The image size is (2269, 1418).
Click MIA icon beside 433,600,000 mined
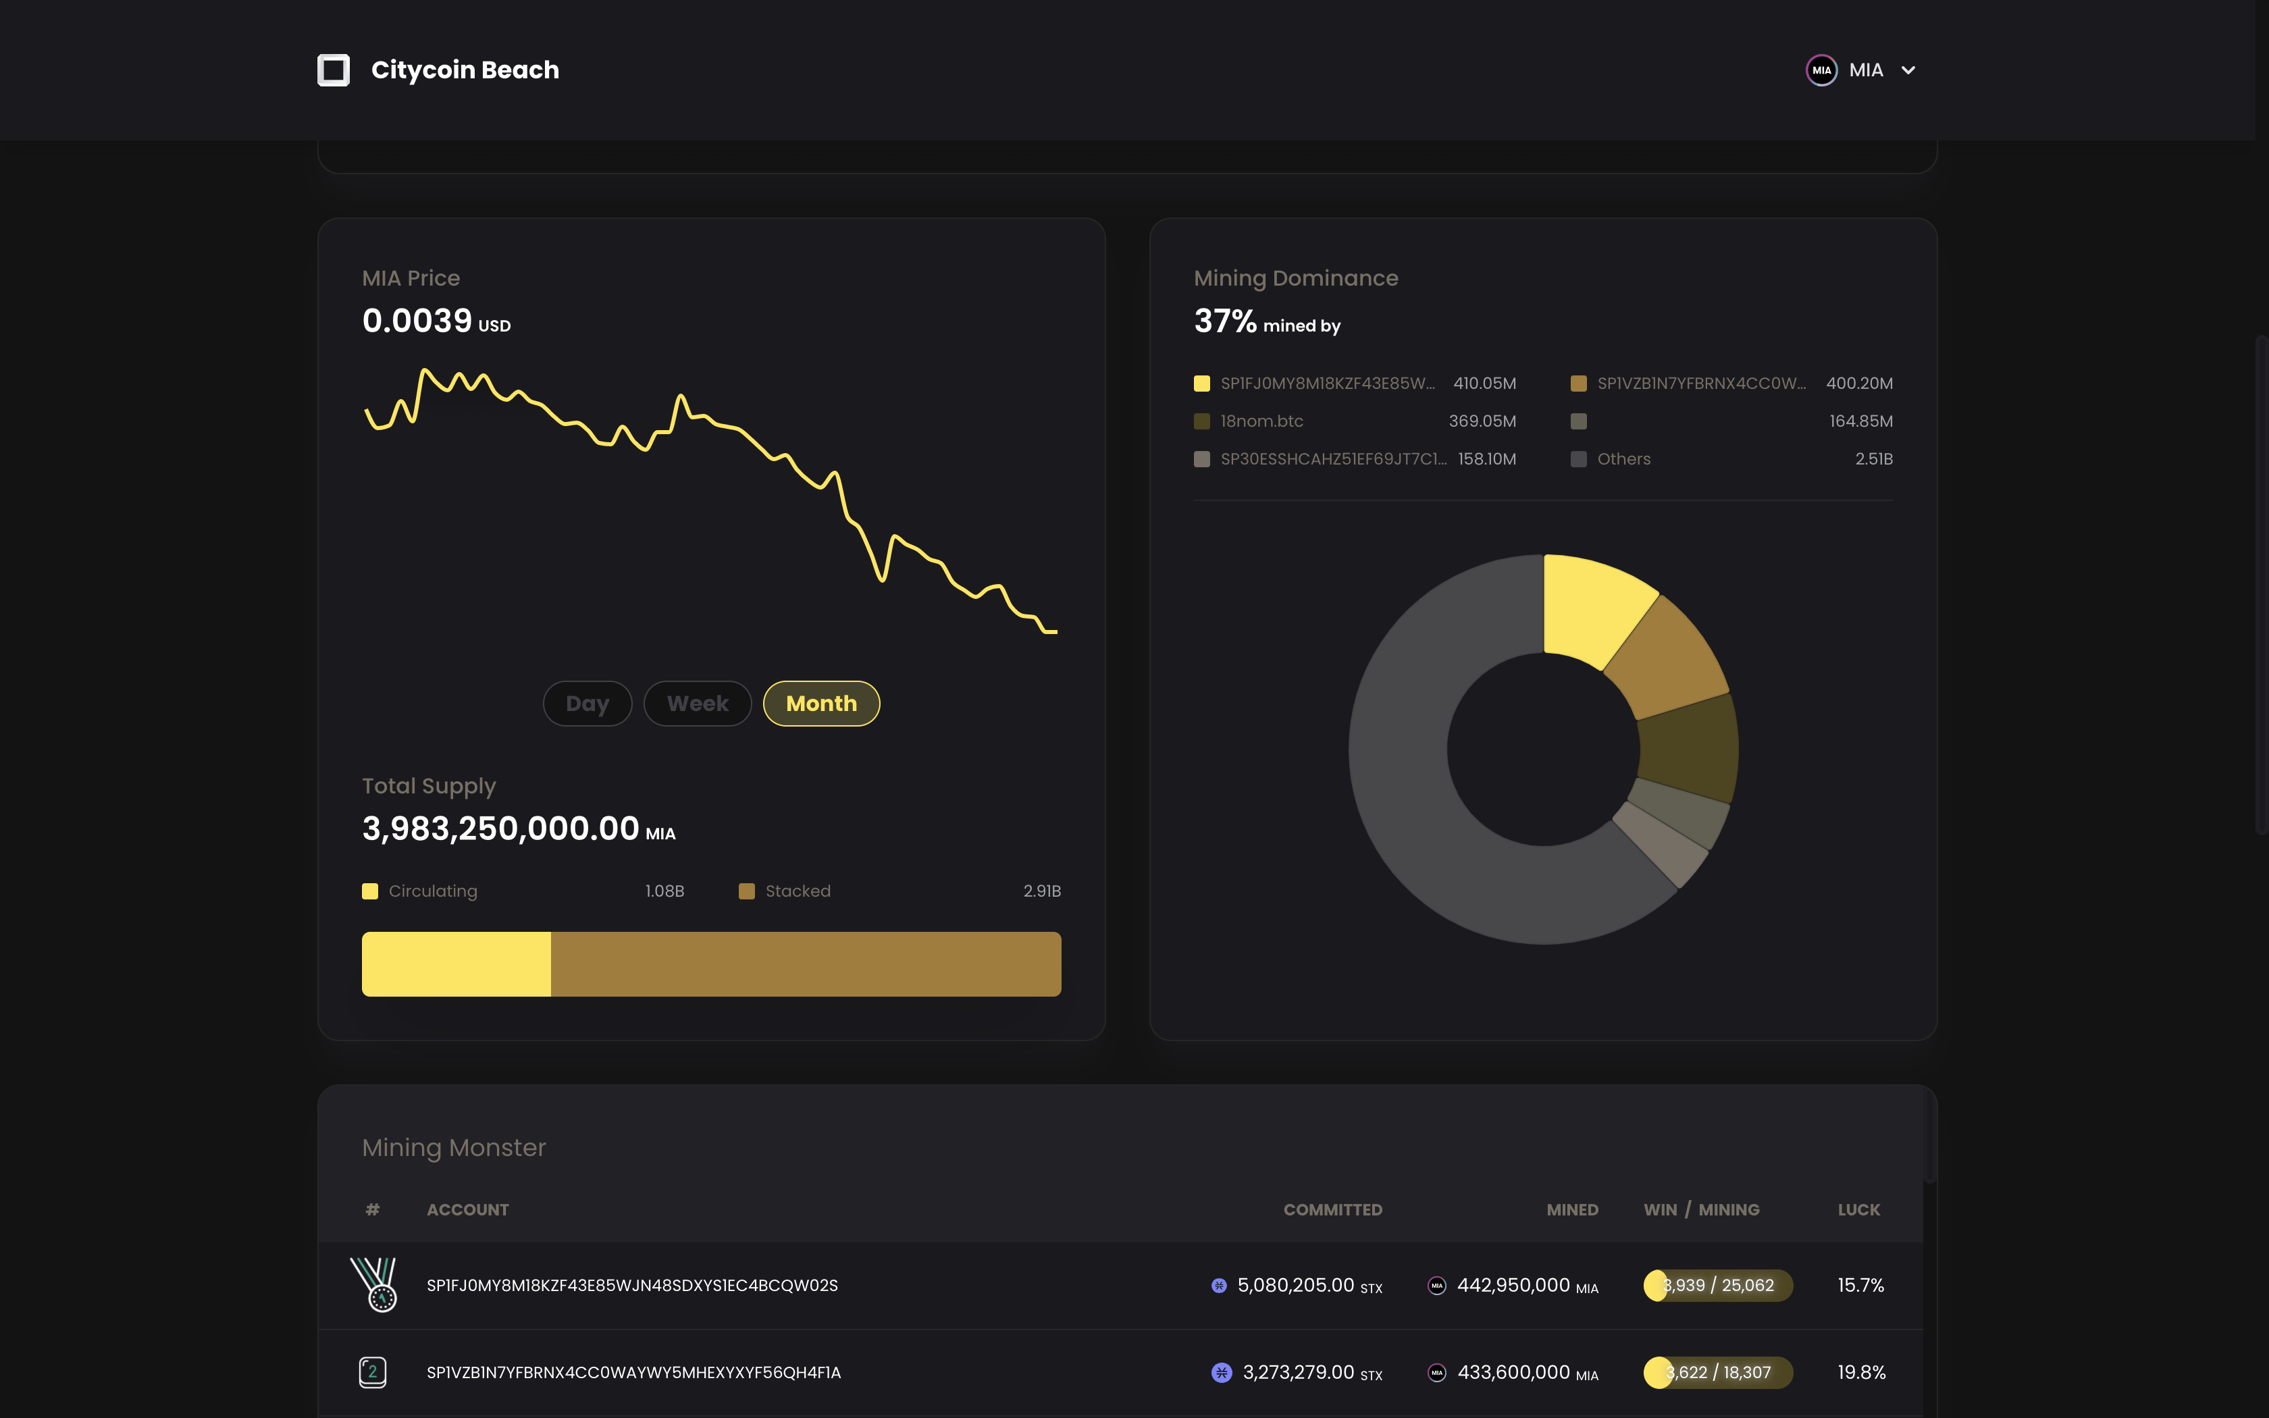point(1436,1372)
